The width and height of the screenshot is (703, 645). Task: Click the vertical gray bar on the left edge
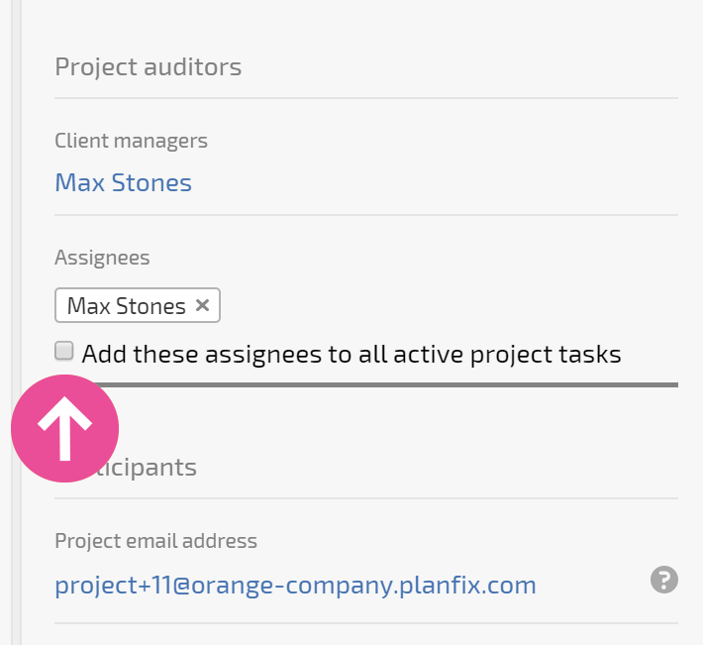click(16, 179)
